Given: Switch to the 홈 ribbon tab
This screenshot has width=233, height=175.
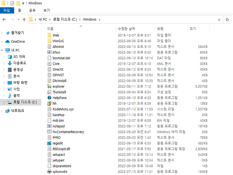Looking at the screenshot, I should click(20, 10).
